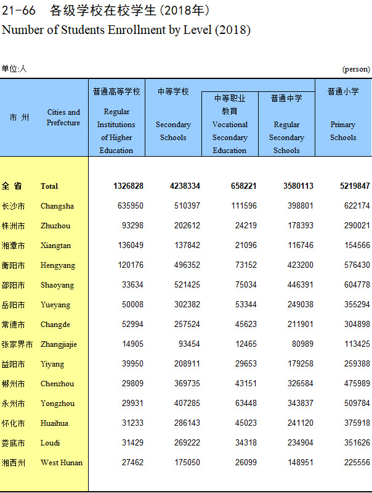Image resolution: width=372 pixels, height=493 pixels.
Task: Click Loudi higher education value 31429
Action: click(133, 442)
